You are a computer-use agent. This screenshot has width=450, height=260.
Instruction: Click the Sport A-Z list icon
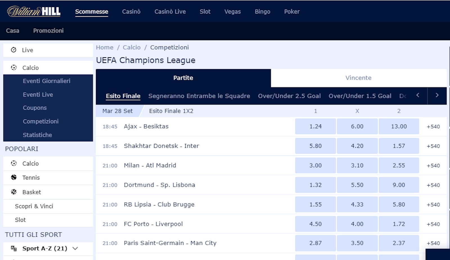pyautogui.click(x=14, y=248)
